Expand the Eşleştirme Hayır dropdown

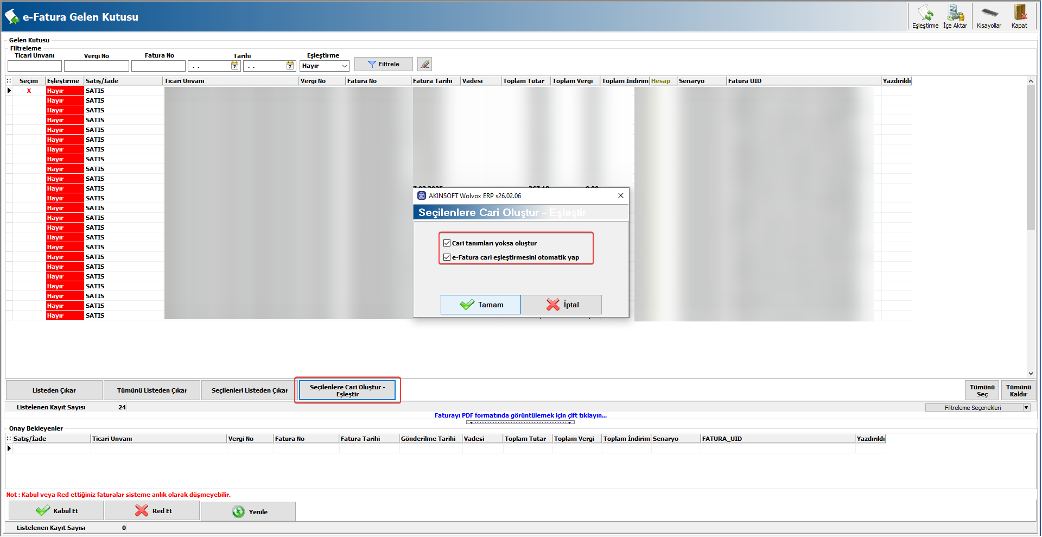click(344, 66)
